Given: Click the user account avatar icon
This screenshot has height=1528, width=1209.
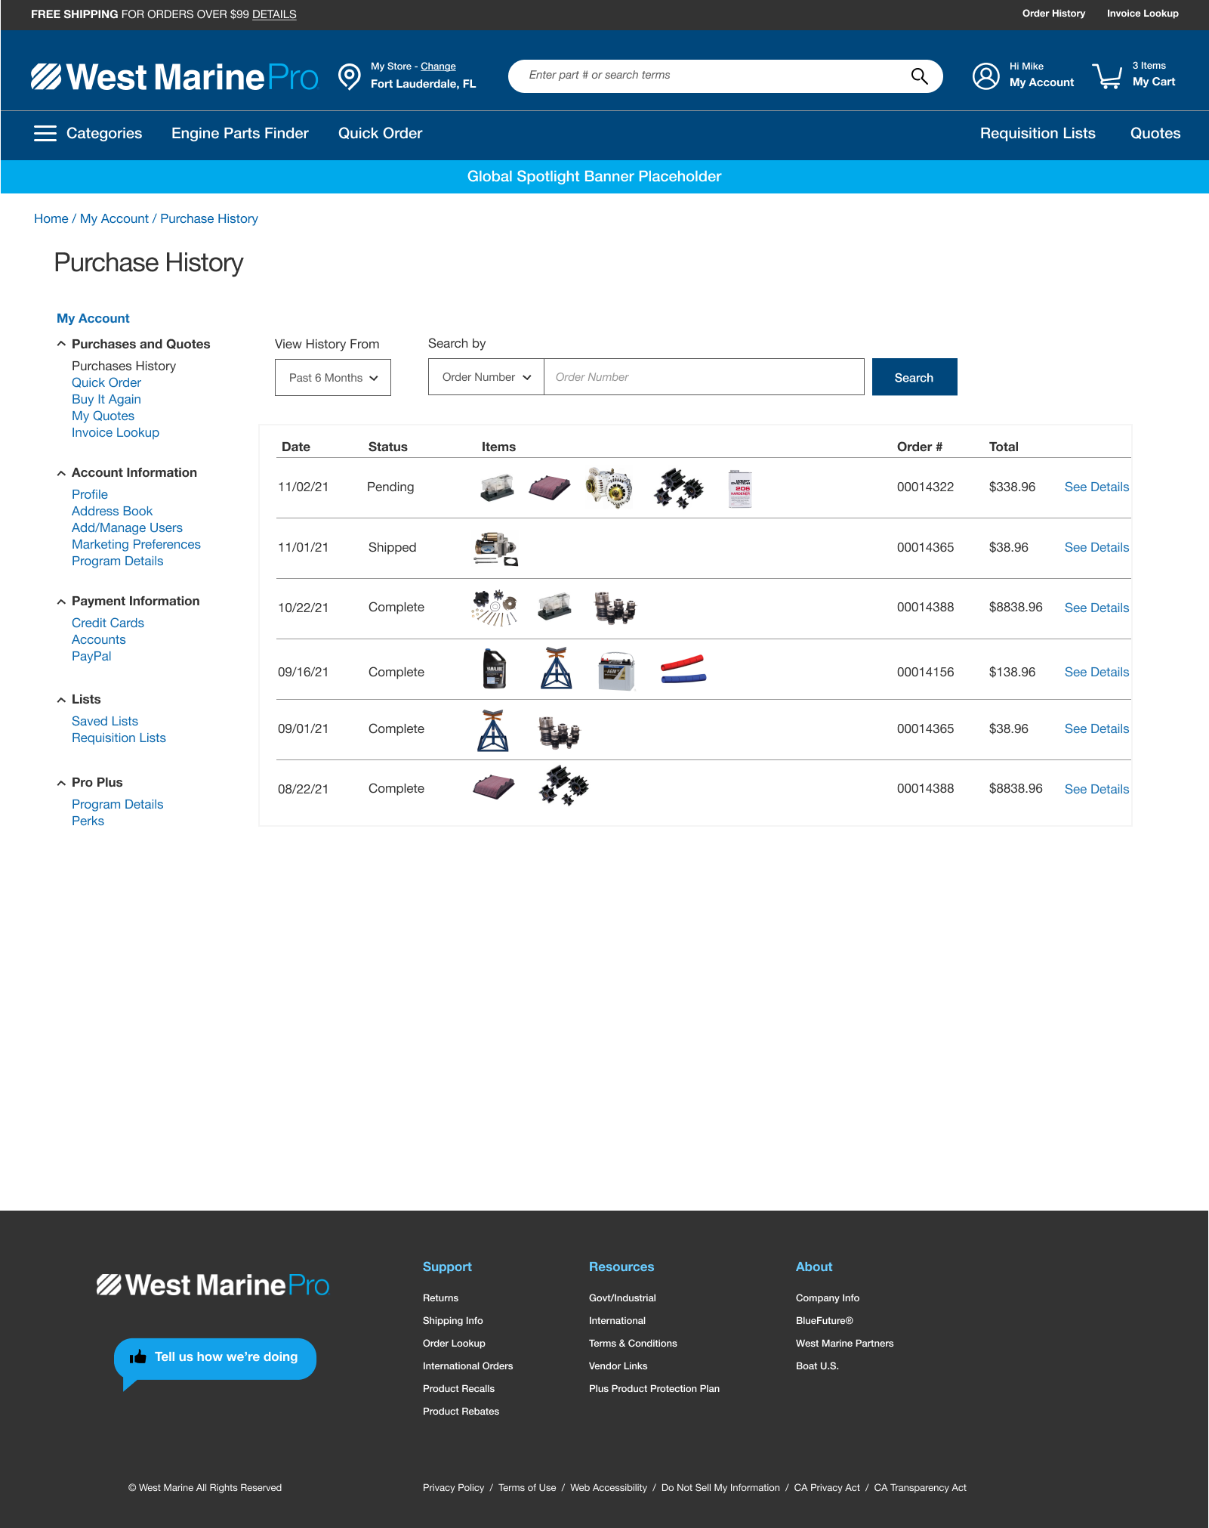Looking at the screenshot, I should tap(985, 76).
